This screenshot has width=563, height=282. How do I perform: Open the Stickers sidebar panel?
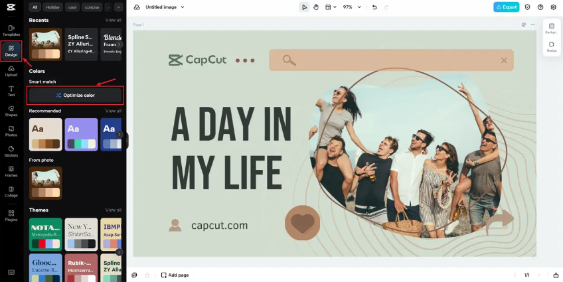pyautogui.click(x=11, y=151)
